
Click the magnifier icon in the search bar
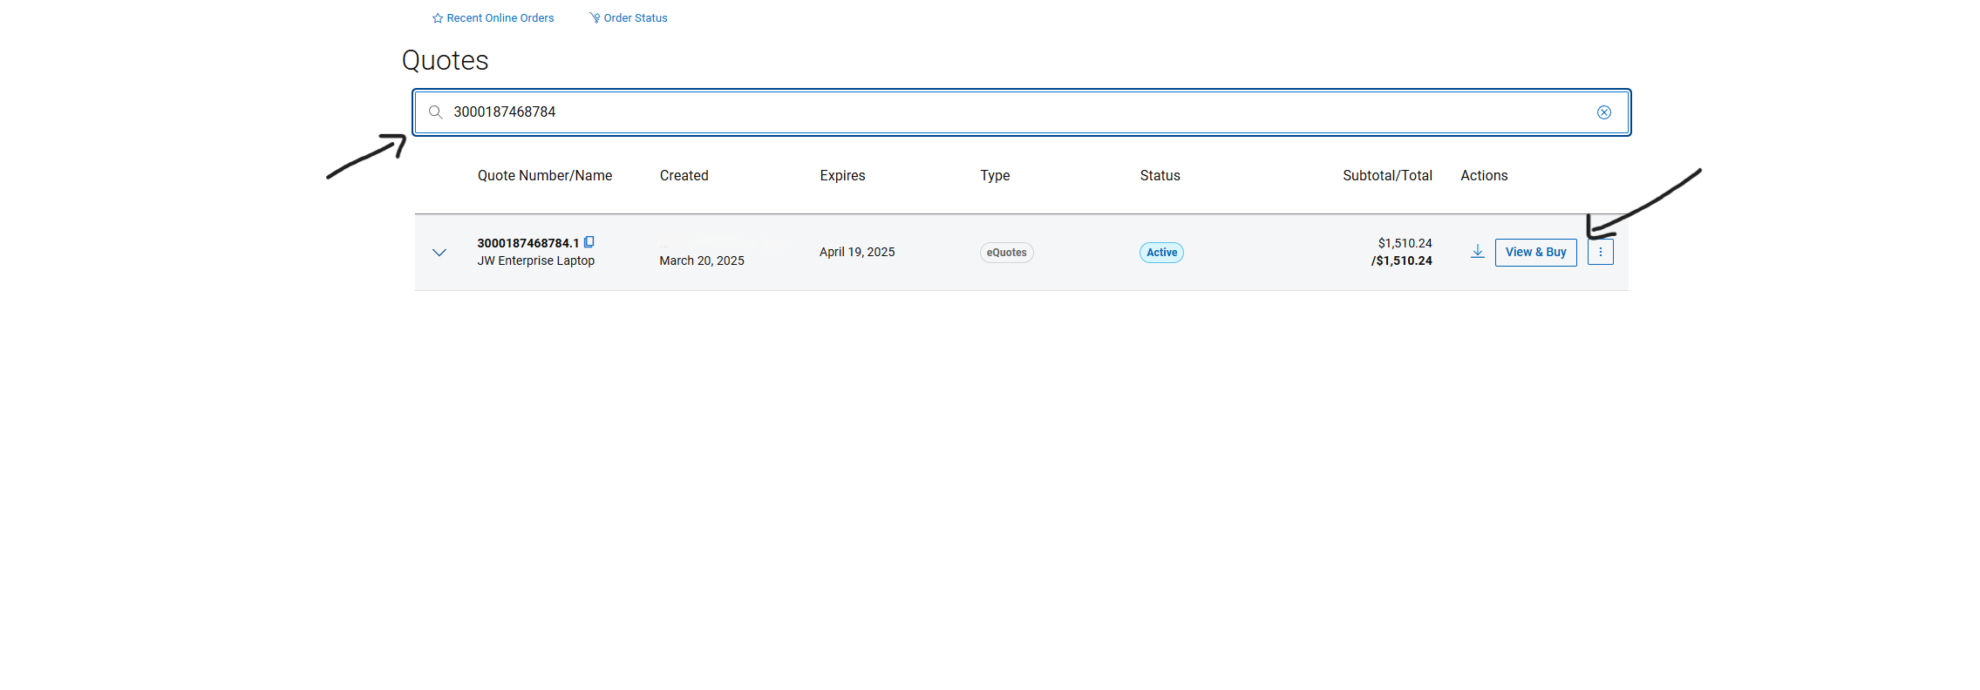(436, 112)
